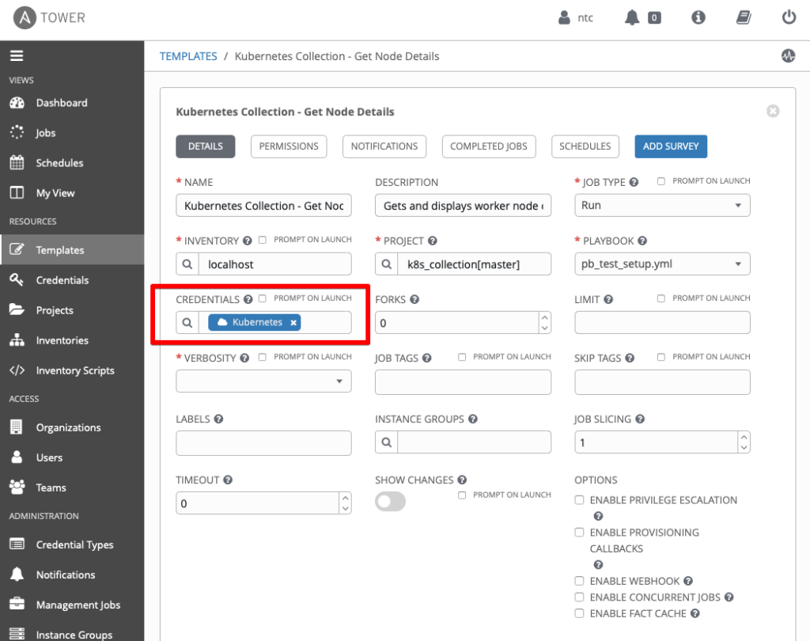Open the documentation book icon
Image resolution: width=810 pixels, height=641 pixels.
744,17
